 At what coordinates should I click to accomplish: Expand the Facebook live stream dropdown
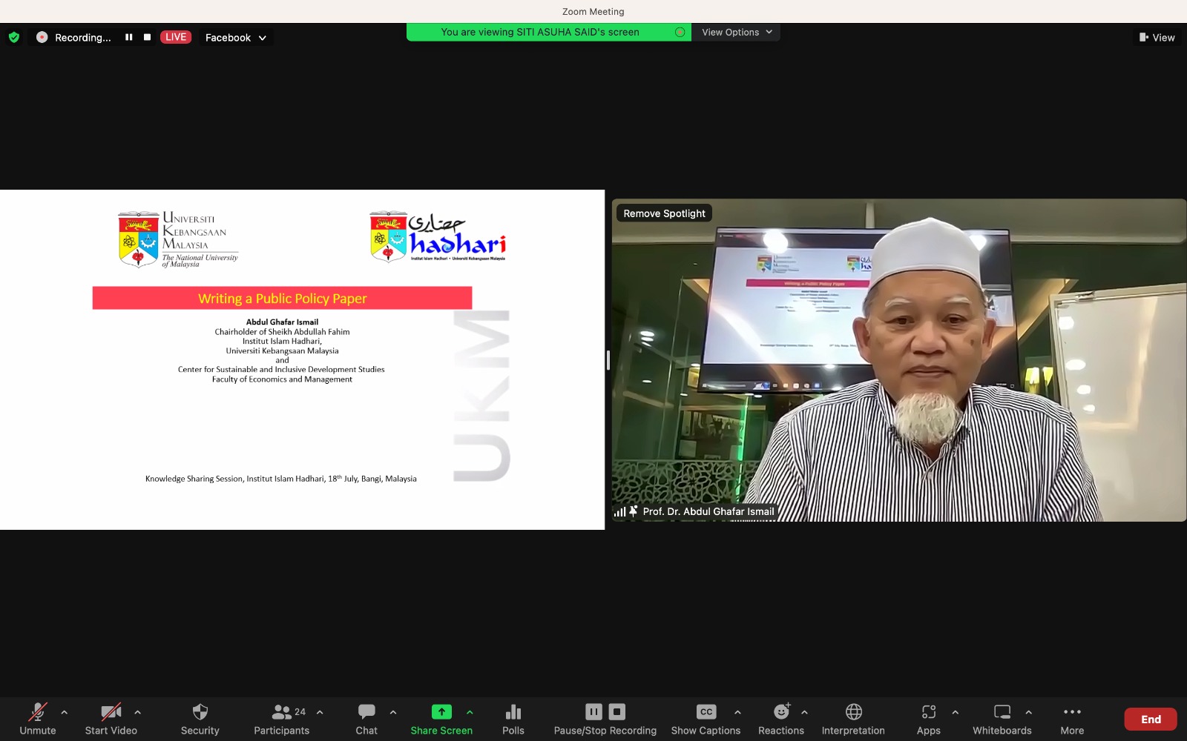(235, 37)
